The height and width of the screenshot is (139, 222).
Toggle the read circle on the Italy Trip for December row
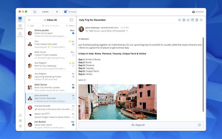(x=73, y=98)
